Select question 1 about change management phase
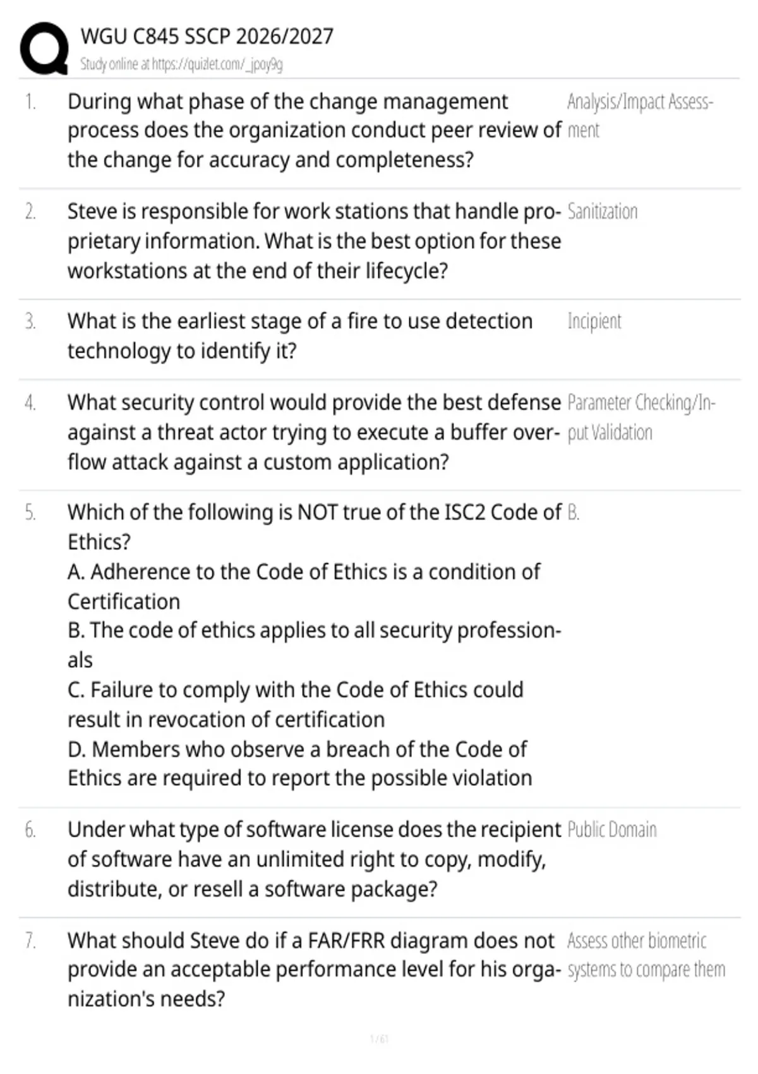This screenshot has height=1074, width=758. pos(314,131)
